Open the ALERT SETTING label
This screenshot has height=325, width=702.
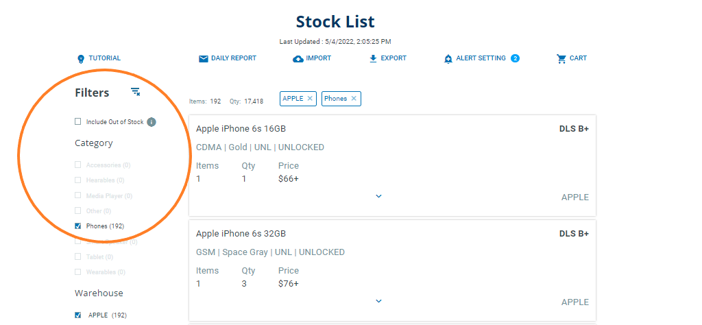pyautogui.click(x=481, y=58)
